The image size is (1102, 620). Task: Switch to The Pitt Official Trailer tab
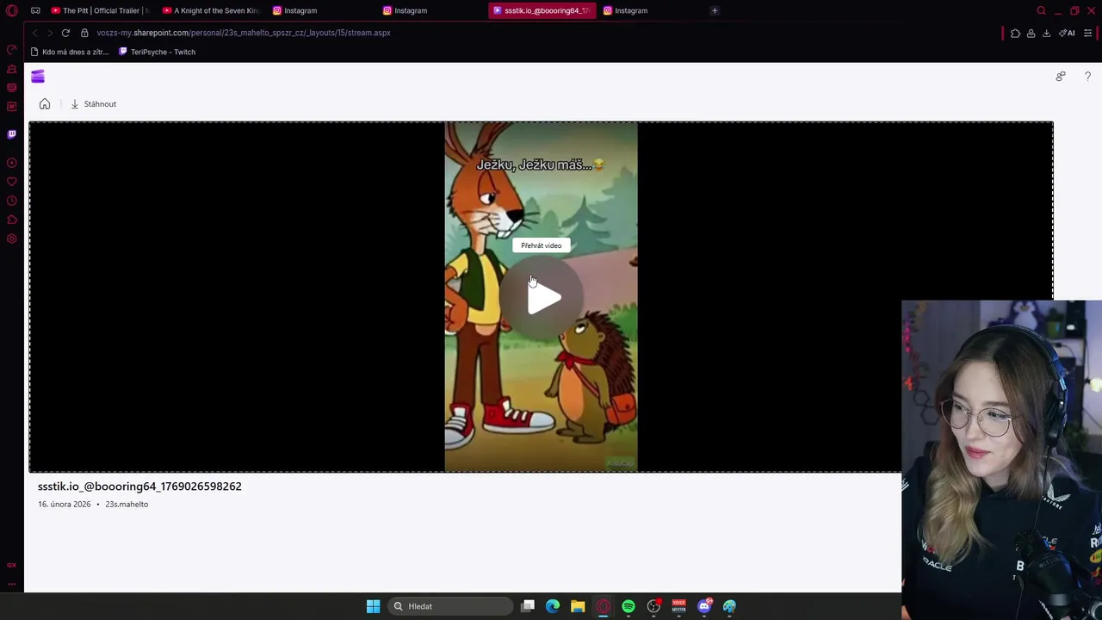pyautogui.click(x=100, y=10)
